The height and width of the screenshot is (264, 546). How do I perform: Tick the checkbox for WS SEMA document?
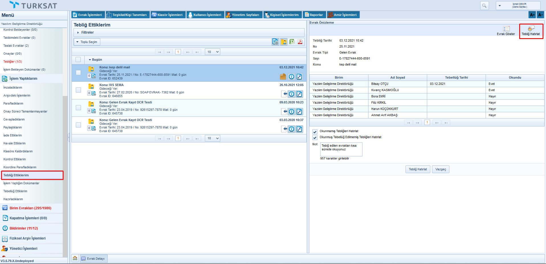point(78,90)
